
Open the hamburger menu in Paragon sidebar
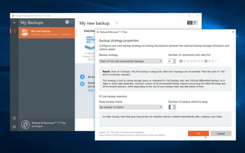coord(14,23)
